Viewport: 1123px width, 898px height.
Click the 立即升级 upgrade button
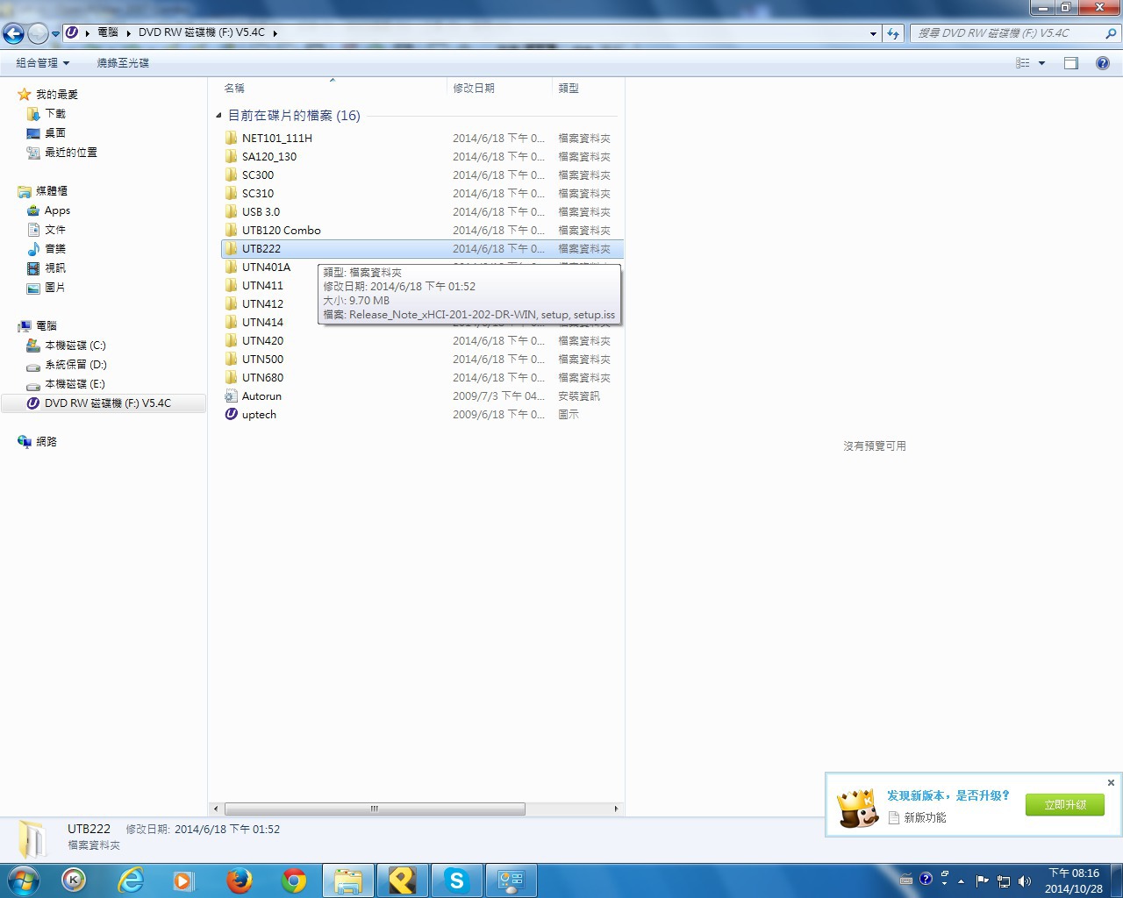[x=1065, y=804]
